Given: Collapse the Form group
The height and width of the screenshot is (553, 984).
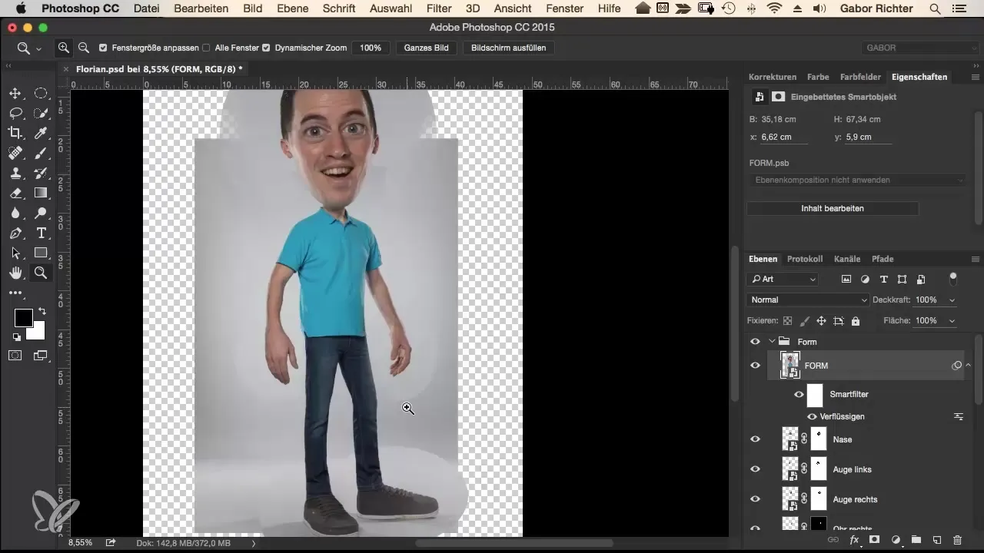Looking at the screenshot, I should coord(772,342).
